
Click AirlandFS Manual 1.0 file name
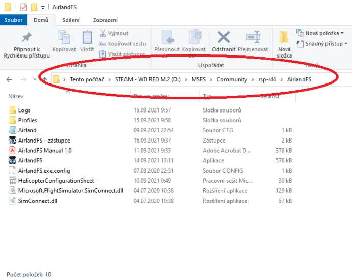point(45,150)
